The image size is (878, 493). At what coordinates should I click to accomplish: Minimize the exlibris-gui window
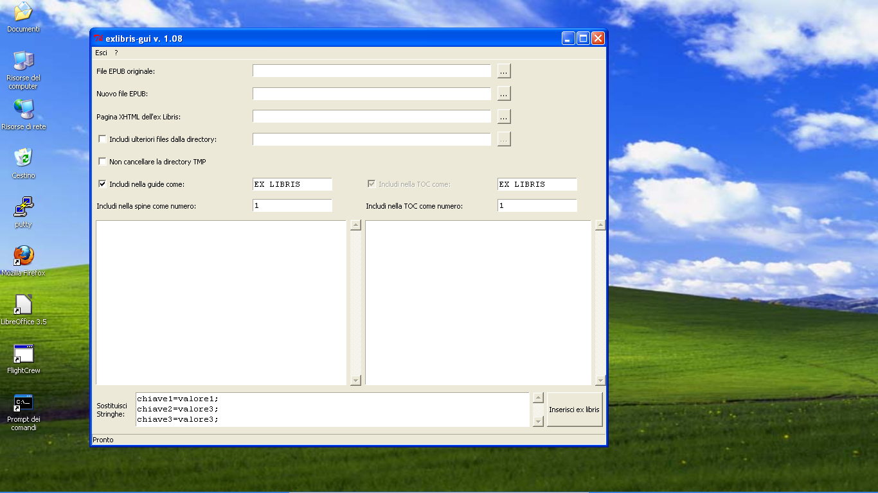tap(568, 39)
